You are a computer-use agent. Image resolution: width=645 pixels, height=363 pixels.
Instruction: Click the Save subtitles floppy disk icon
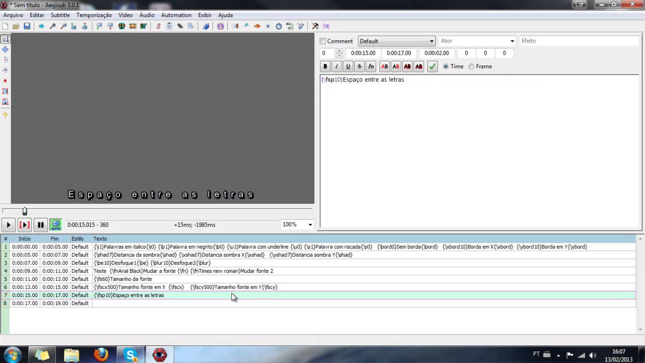[x=27, y=26]
